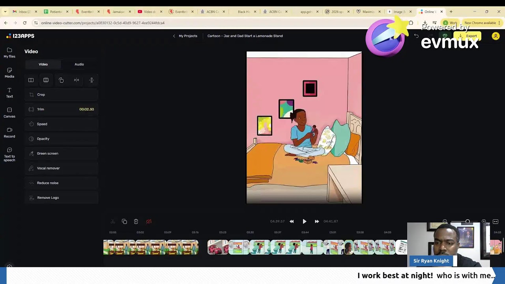Open the Green screen option

click(x=62, y=153)
